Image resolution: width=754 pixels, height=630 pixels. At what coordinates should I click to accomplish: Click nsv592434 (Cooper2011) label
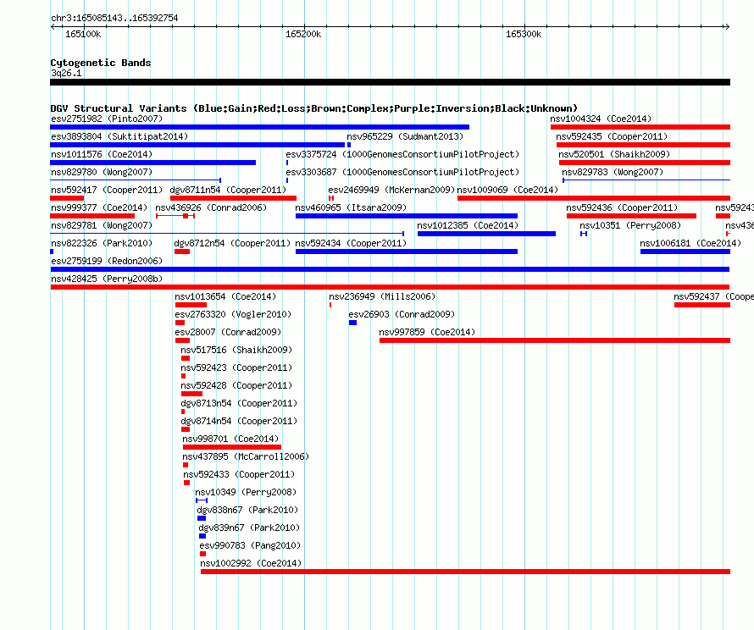pos(351,243)
